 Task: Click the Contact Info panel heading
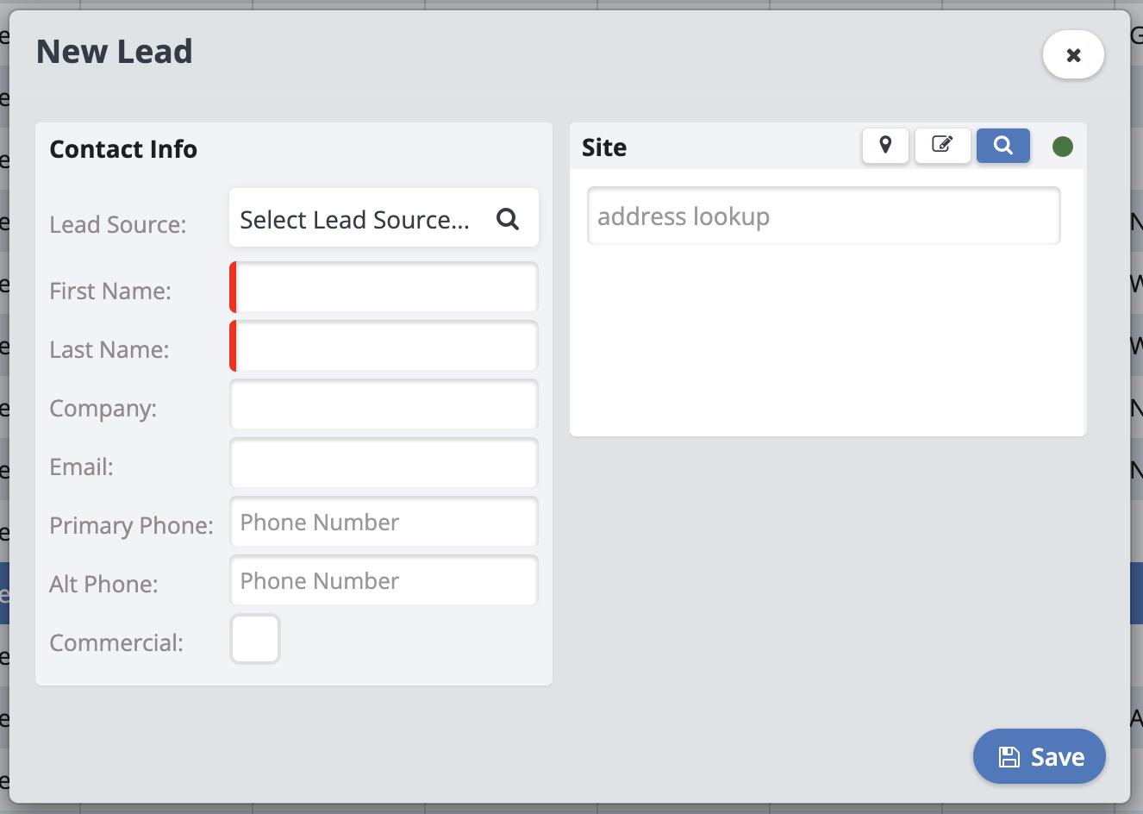(x=123, y=149)
